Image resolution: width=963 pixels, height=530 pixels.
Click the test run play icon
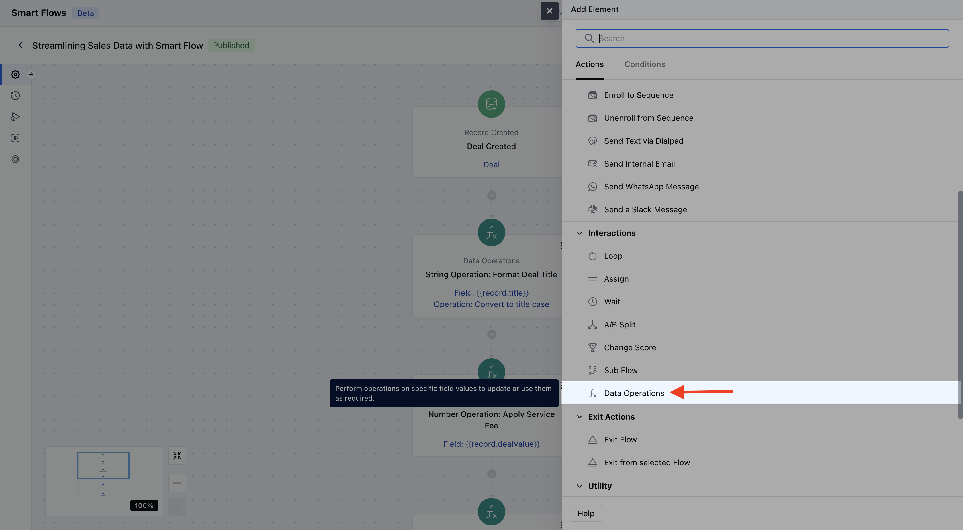[x=15, y=117]
